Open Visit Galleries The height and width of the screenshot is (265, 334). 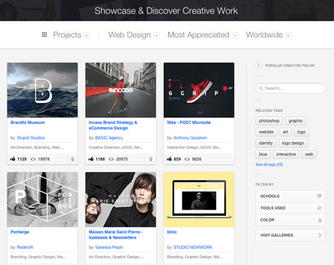point(290,235)
